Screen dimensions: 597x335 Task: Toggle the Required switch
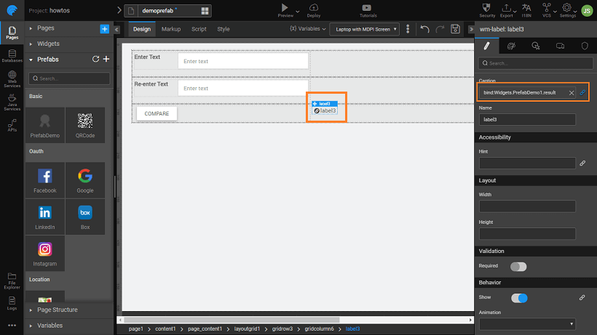tap(518, 266)
